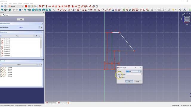Switch to Isometric view icon
The image size is (191, 107).
click(30, 10)
